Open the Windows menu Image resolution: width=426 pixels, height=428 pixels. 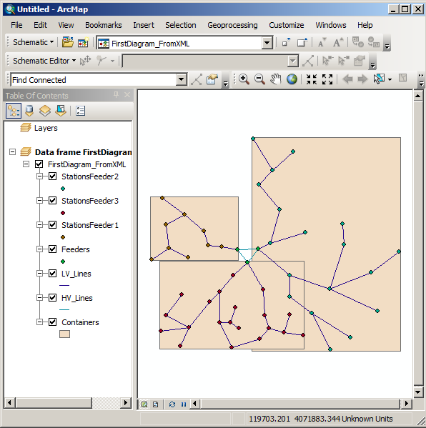point(331,25)
